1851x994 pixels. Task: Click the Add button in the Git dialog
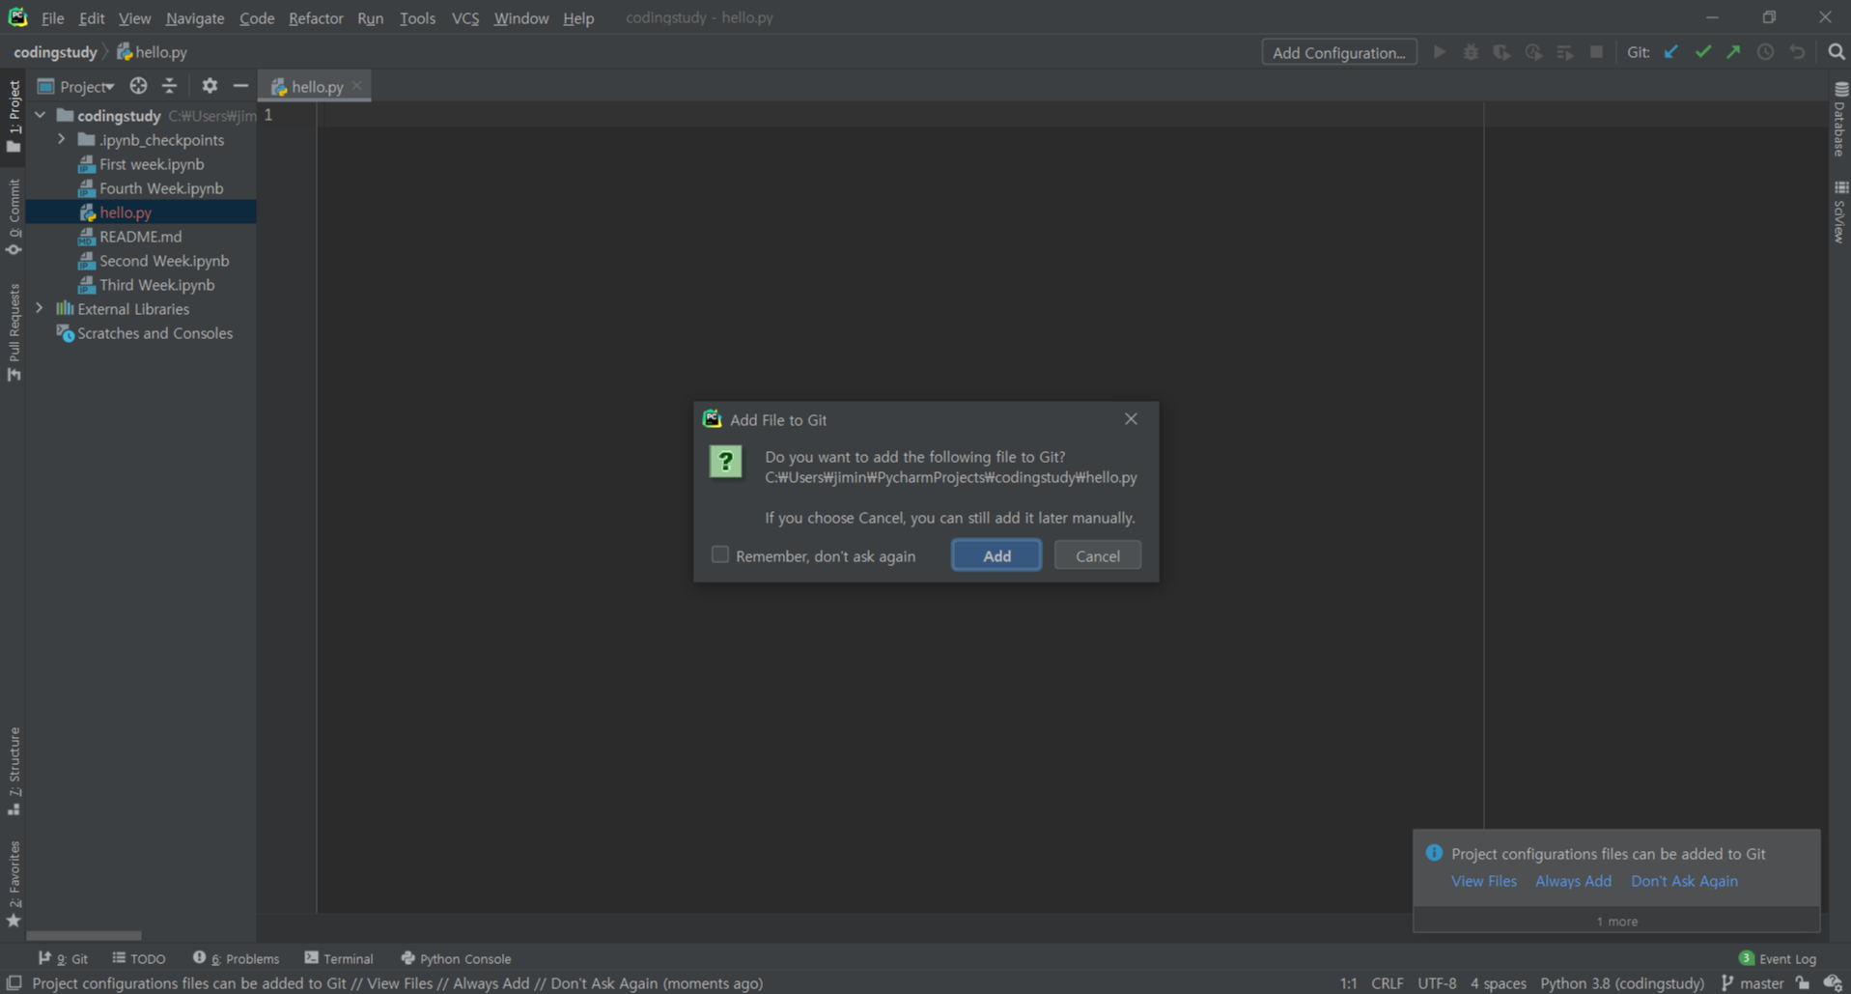[996, 555]
